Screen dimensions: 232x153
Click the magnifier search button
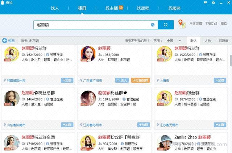point(166,25)
